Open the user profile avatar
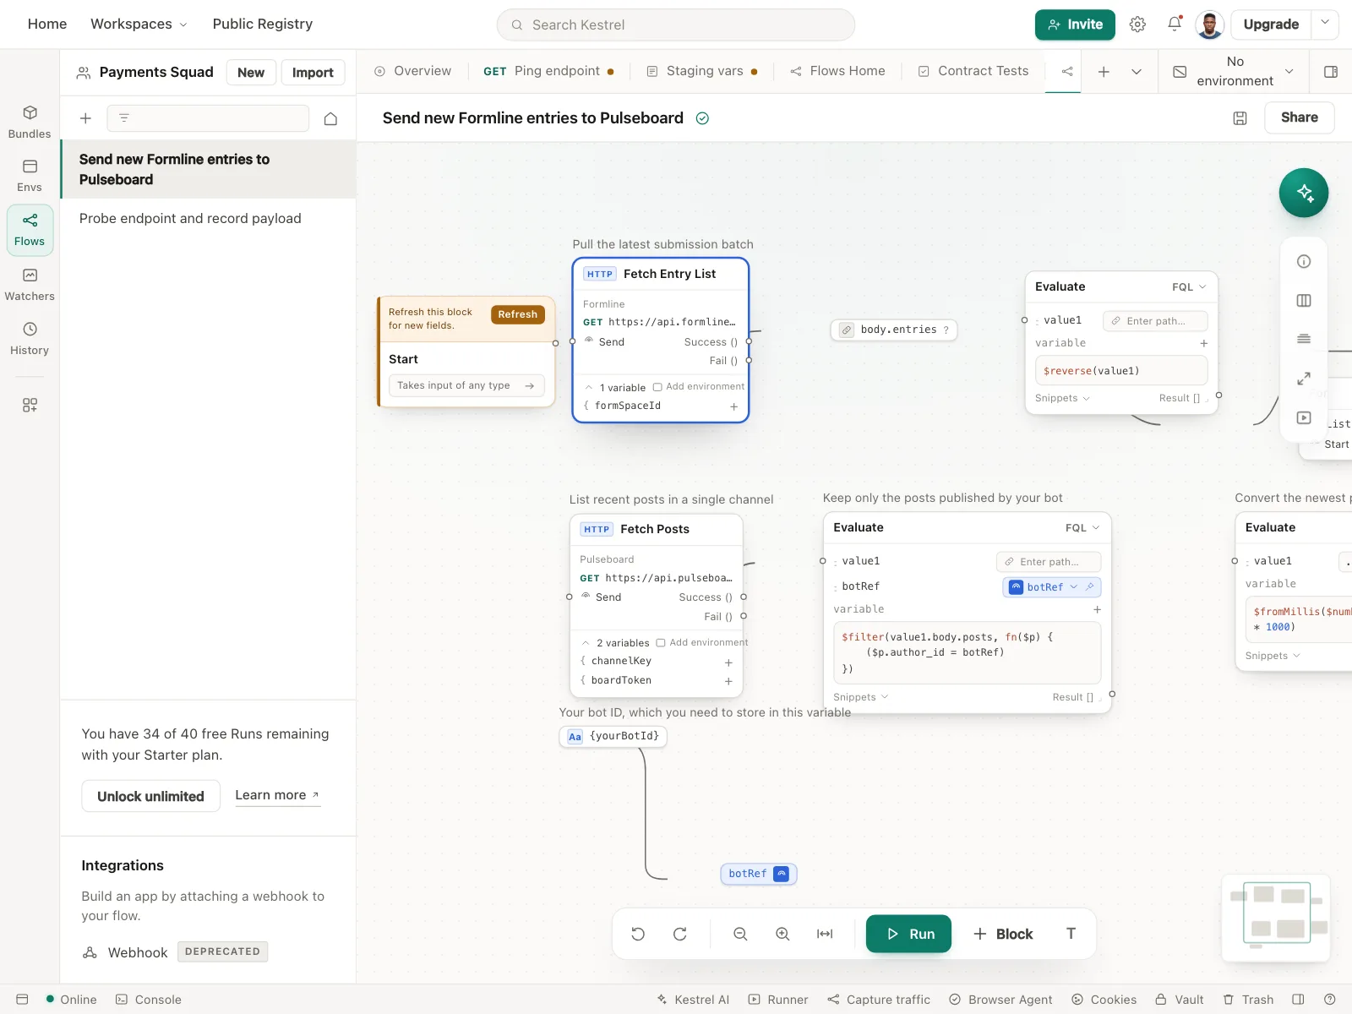The image size is (1352, 1014). [1210, 25]
